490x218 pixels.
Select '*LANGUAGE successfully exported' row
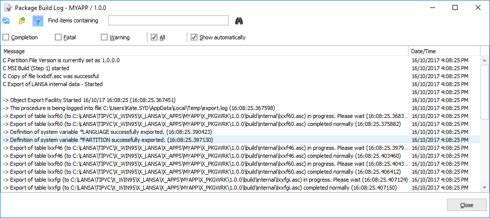pyautogui.click(x=241, y=132)
